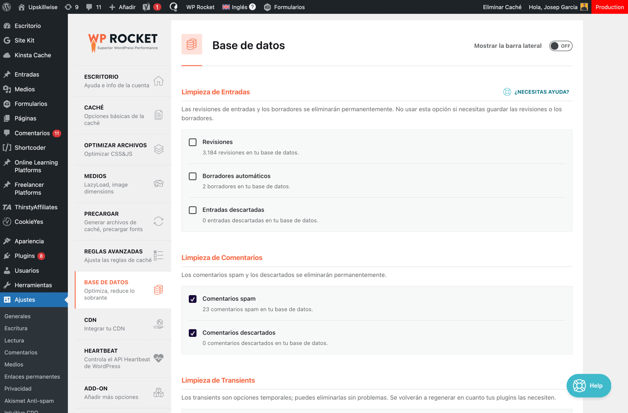Screen dimensions: 628x413
Task: Click the red Production environment label
Action: coord(610,7)
